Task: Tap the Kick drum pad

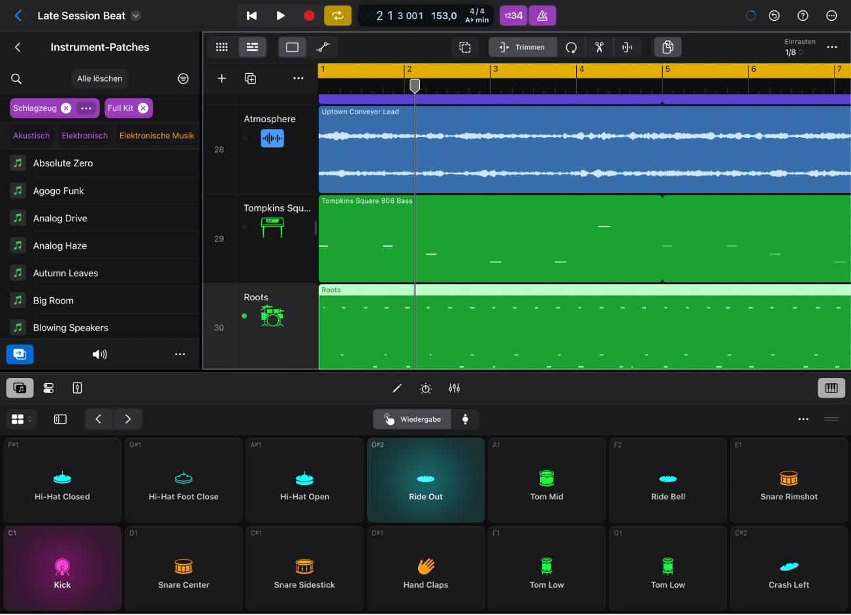Action: tap(62, 568)
